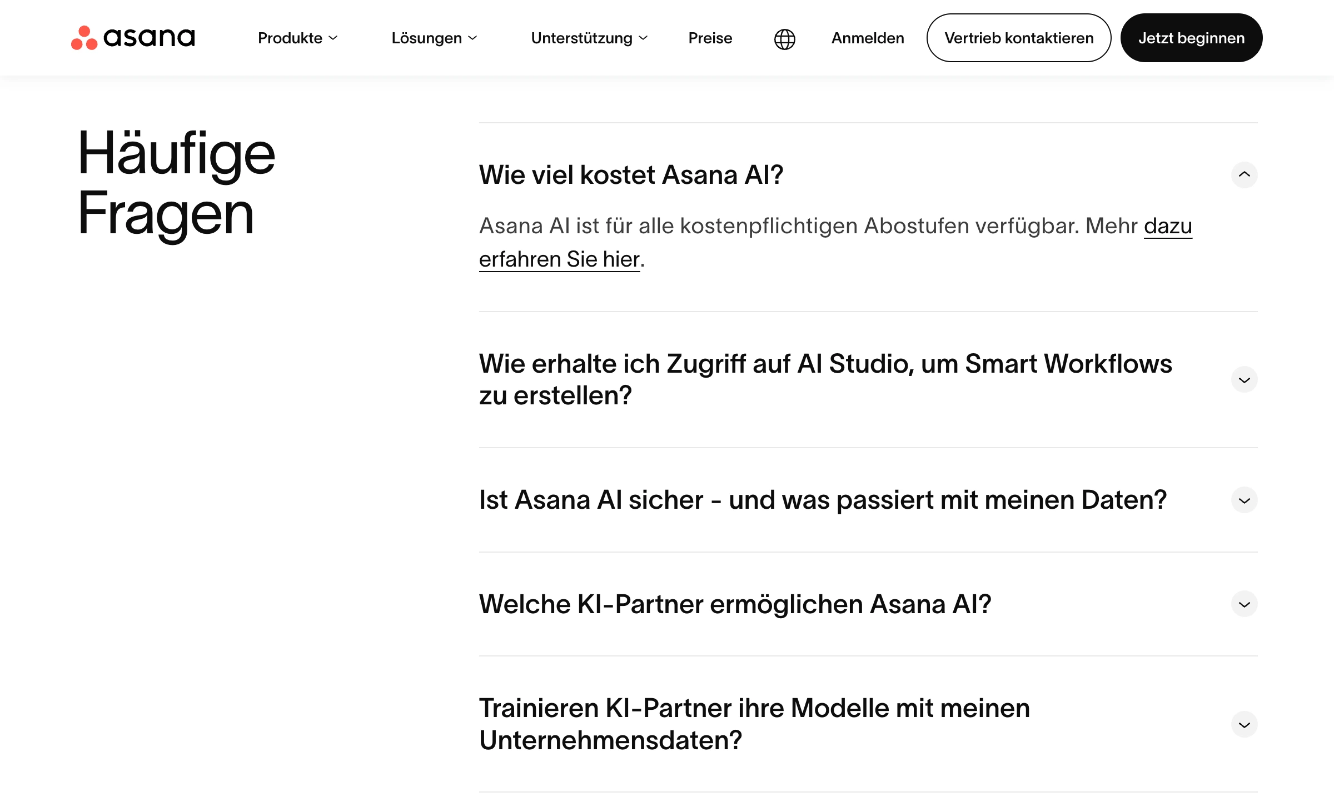Click the Jetzt beginnen button
The width and height of the screenshot is (1334, 802).
click(1191, 38)
